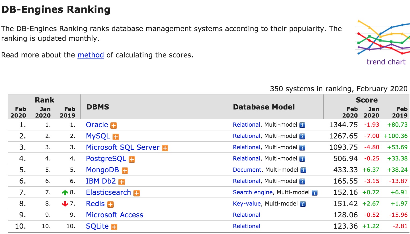Click the info icon in the Redis row
This screenshot has height=234, width=410.
click(303, 204)
